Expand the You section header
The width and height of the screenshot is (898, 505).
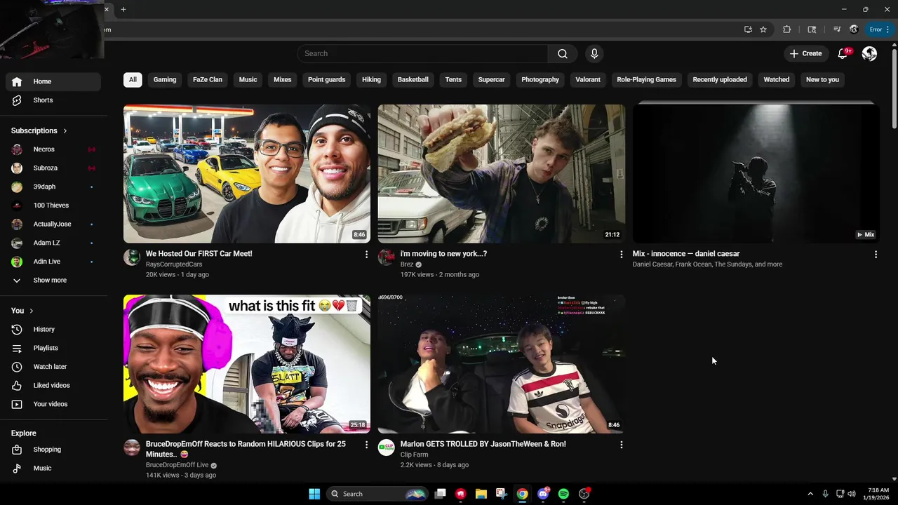pyautogui.click(x=22, y=311)
